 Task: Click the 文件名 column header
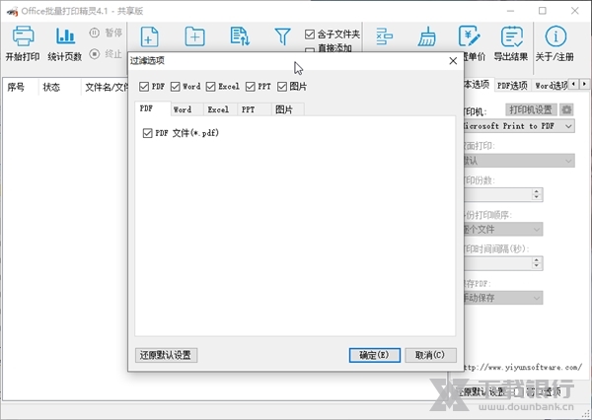point(105,88)
